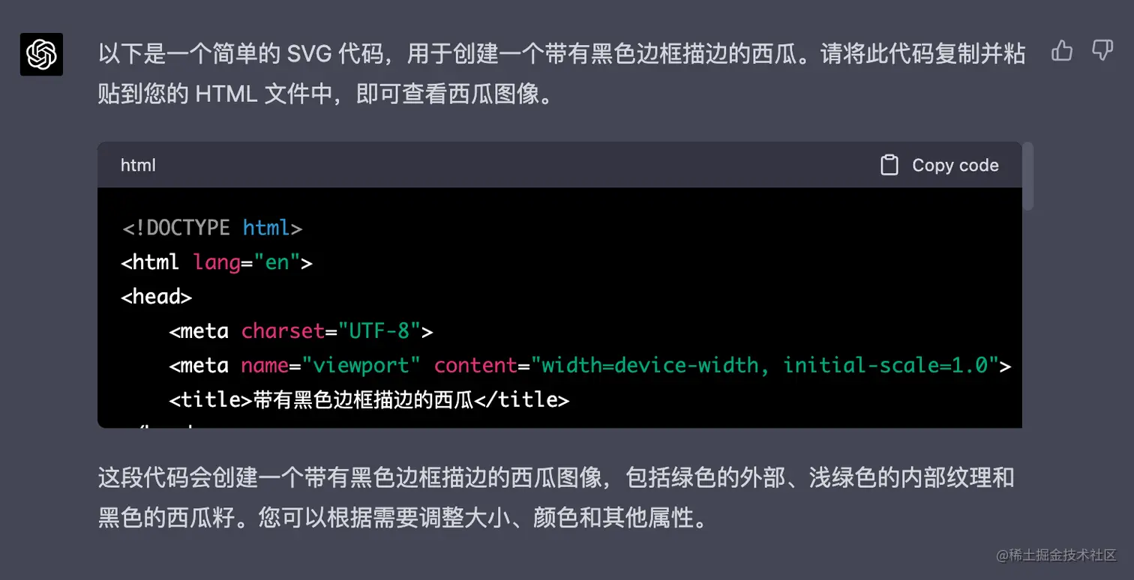This screenshot has height=580, width=1134.
Task: Click the lang attribute in html tag
Action: click(217, 262)
